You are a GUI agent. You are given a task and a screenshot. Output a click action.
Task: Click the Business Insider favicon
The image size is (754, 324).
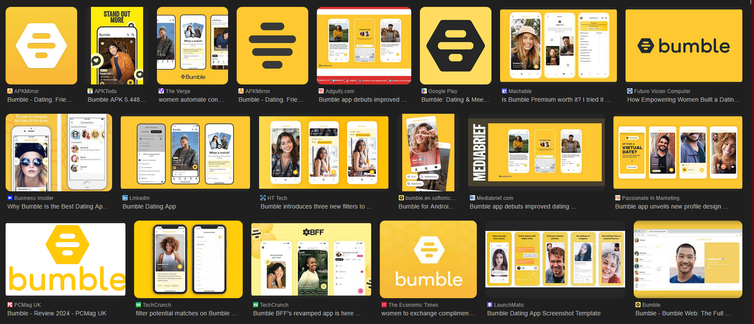[x=10, y=198]
